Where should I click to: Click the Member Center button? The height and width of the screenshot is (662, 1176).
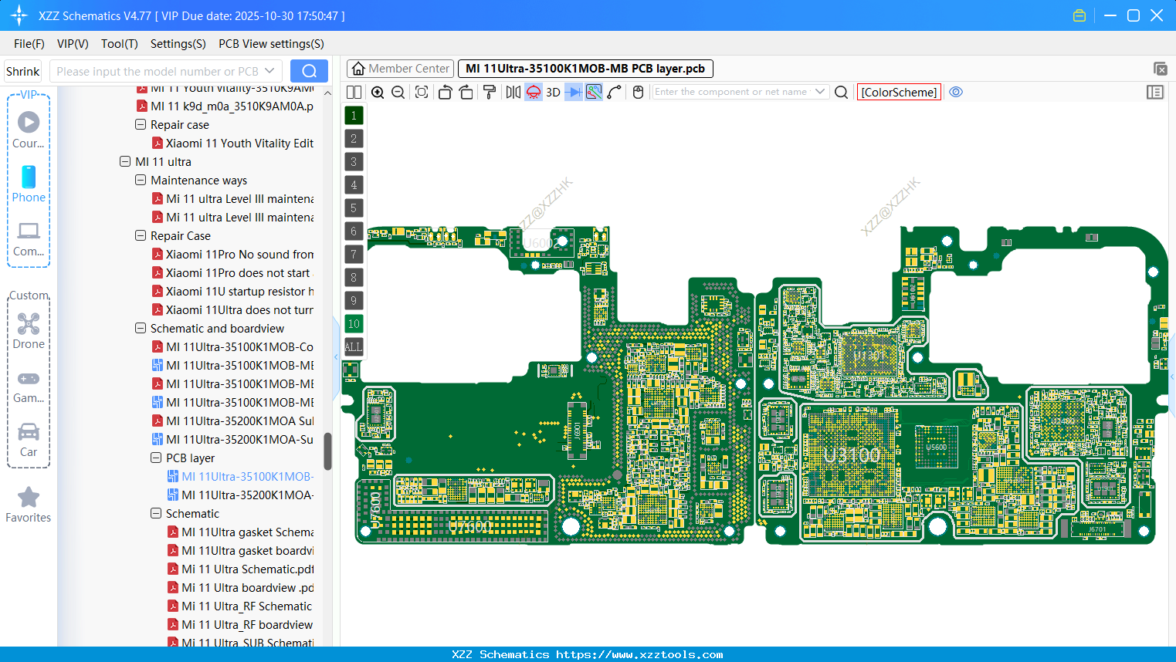400,68
